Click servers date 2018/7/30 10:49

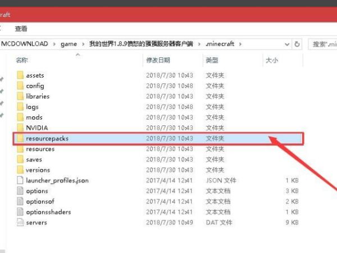pyautogui.click(x=170, y=223)
